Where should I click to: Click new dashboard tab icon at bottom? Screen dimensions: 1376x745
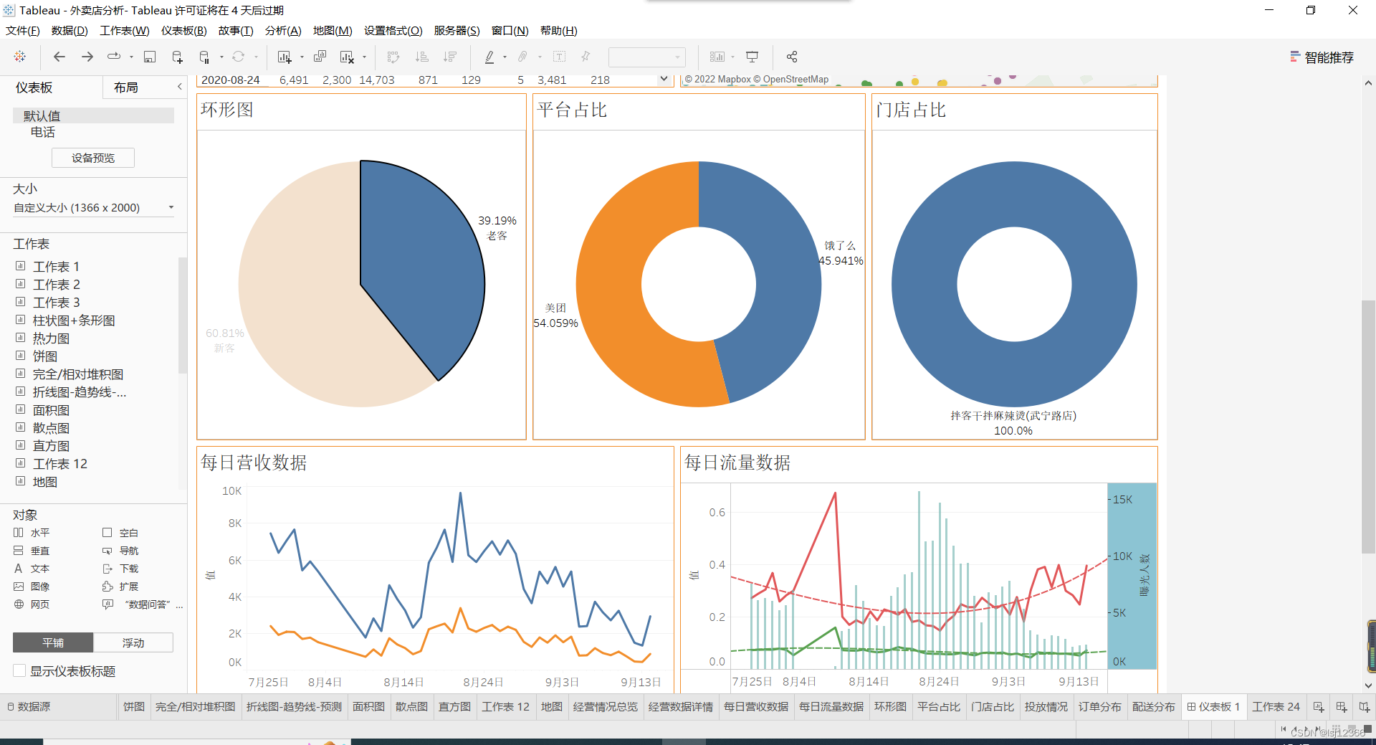(1342, 707)
